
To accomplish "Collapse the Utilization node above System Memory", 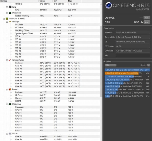I will 7,13.
